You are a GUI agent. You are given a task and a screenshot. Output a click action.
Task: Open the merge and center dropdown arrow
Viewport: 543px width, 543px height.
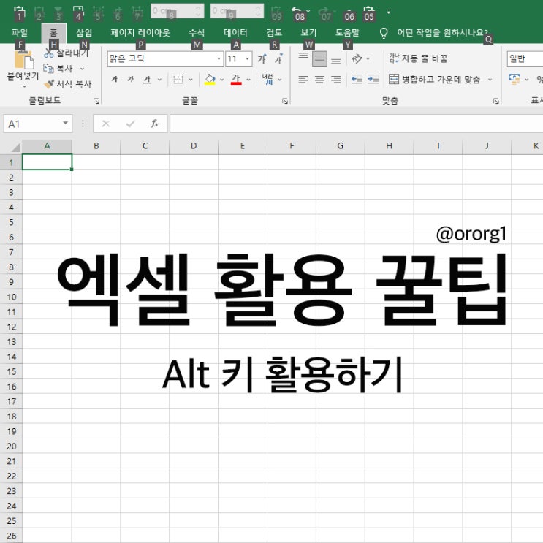(x=490, y=80)
